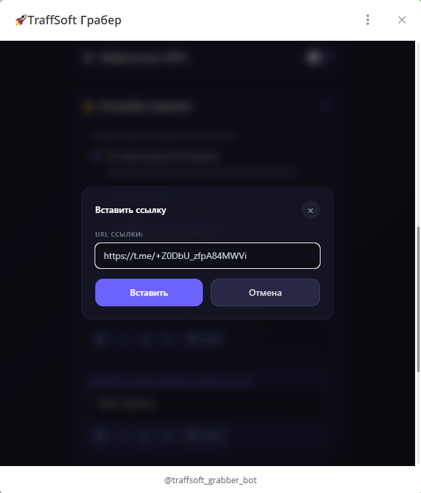421x493 pixels.
Task: Click the blurred orange section icon
Action: pyautogui.click(x=87, y=106)
